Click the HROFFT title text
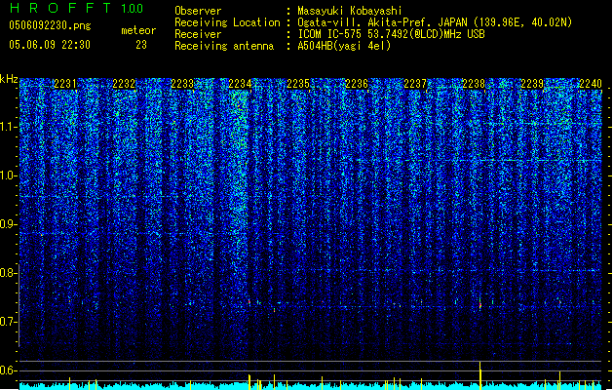613x390 pixels. [x=61, y=8]
